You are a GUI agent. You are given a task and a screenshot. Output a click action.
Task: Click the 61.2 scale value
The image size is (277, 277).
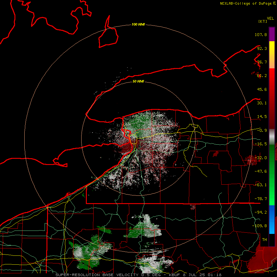coord(262,76)
